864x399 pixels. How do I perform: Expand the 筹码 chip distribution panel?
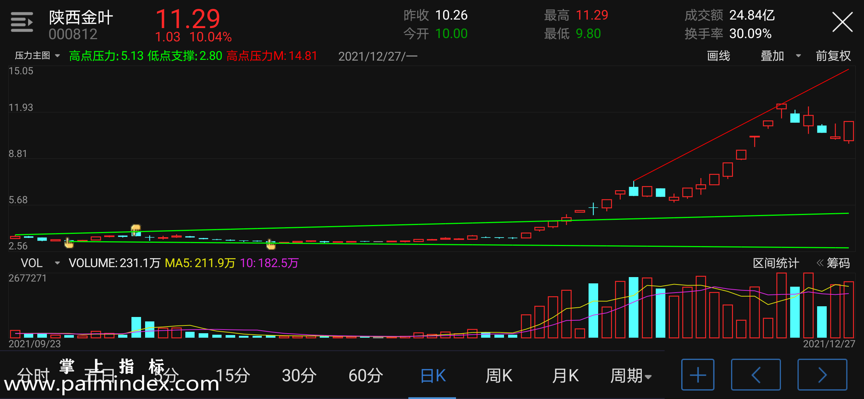click(833, 263)
